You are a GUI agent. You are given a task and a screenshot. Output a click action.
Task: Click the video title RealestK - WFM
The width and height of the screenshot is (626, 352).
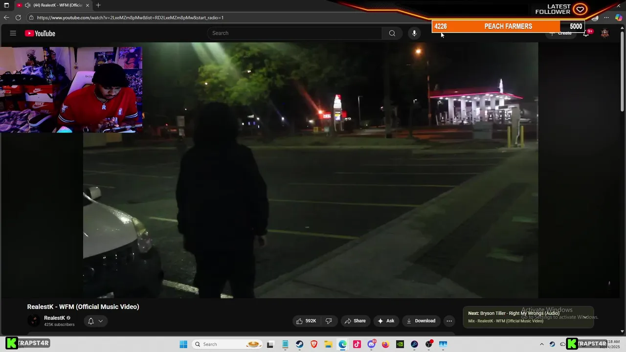(83, 307)
